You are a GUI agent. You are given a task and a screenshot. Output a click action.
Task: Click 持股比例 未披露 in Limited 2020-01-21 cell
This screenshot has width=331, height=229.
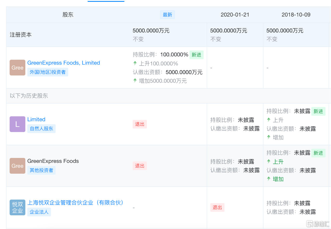(x=246, y=120)
